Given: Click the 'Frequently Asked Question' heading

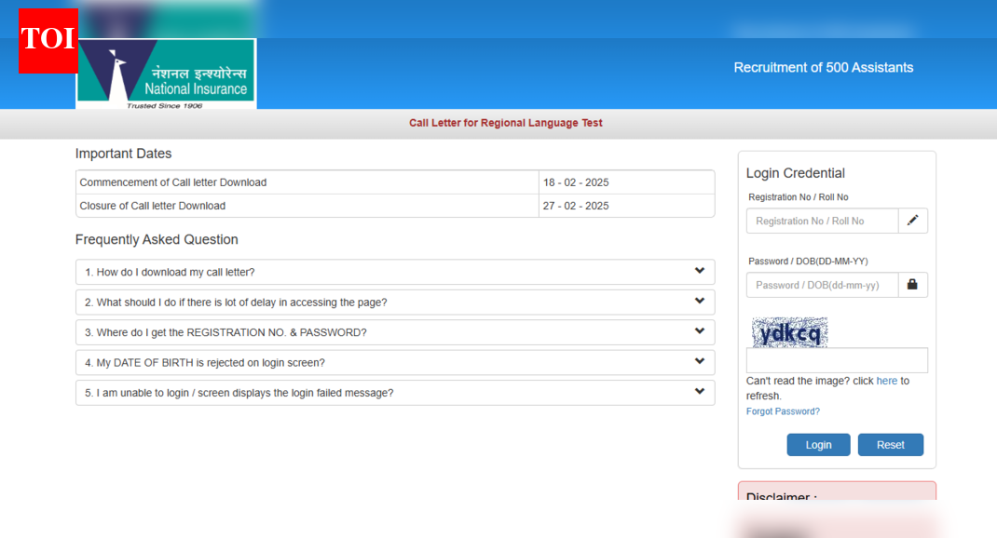Looking at the screenshot, I should (x=157, y=239).
